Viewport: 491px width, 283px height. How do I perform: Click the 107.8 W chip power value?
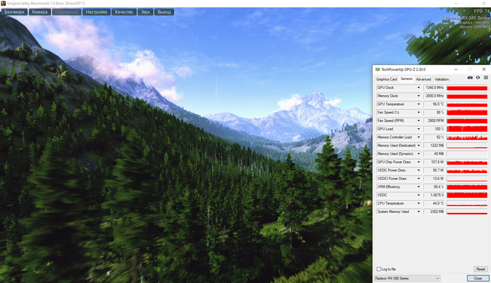pos(434,162)
